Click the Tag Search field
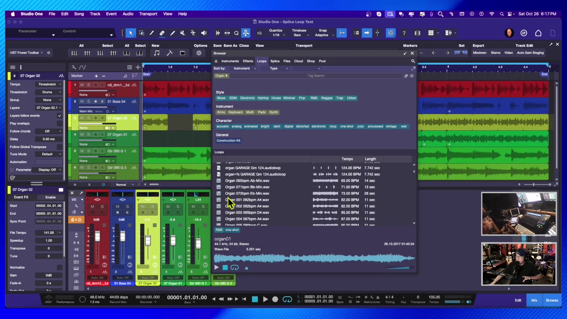 point(316,76)
